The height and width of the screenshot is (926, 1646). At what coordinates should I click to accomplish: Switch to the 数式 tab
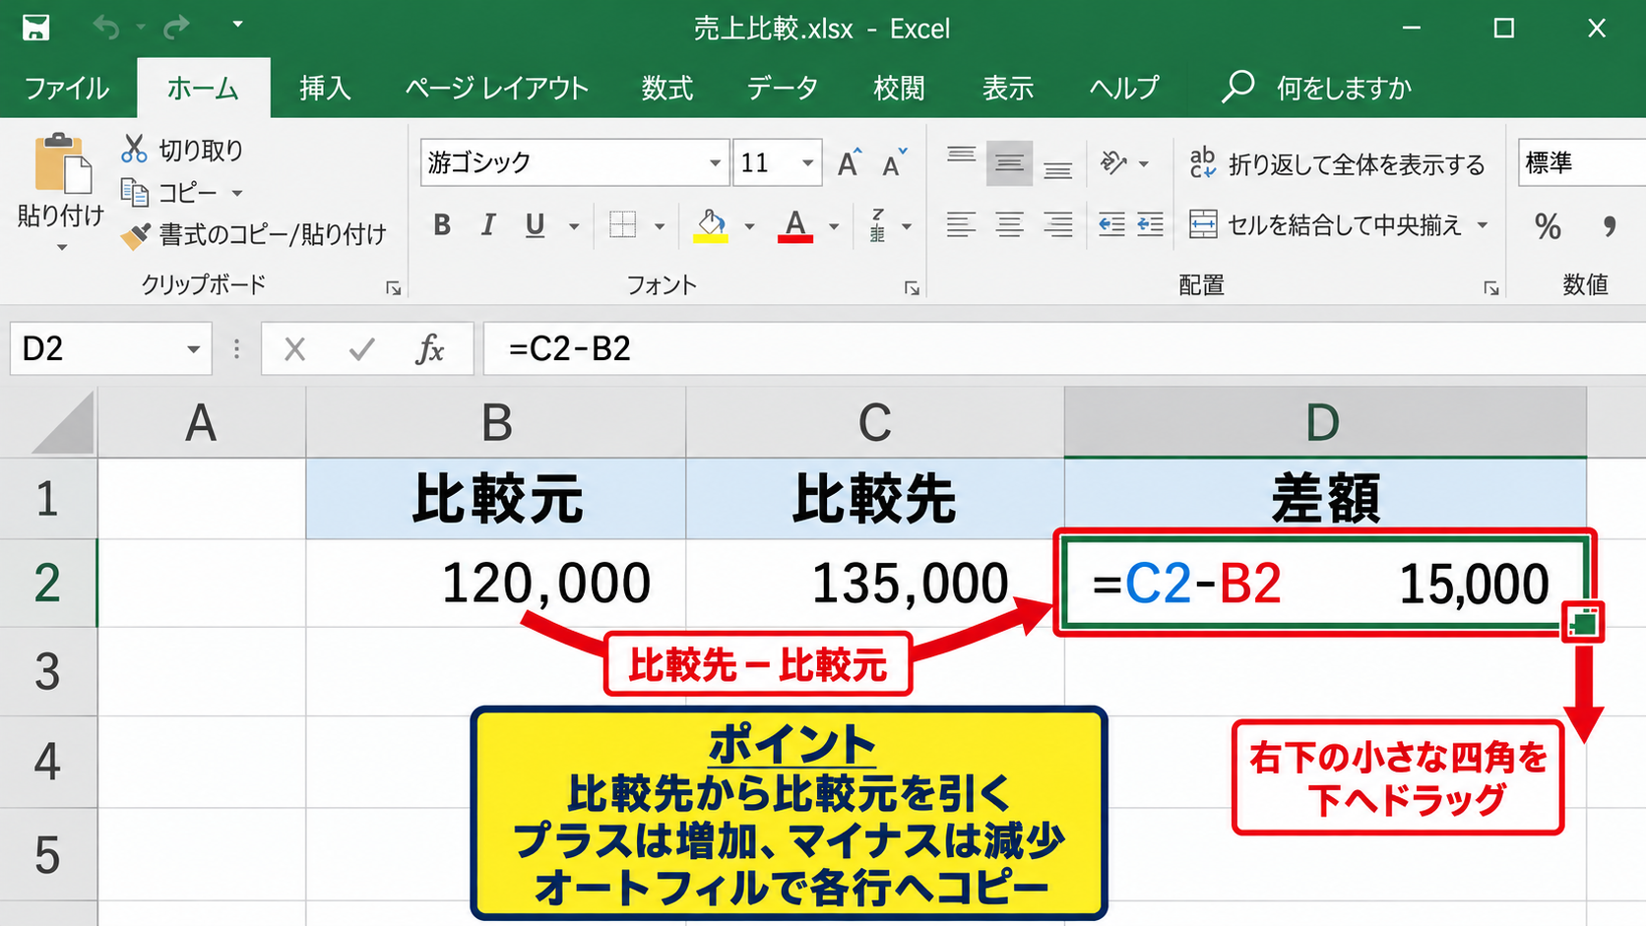pyautogui.click(x=667, y=88)
